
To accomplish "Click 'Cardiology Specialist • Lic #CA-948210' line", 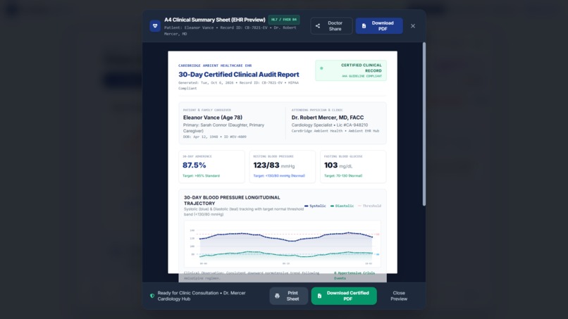I will [x=330, y=125].
